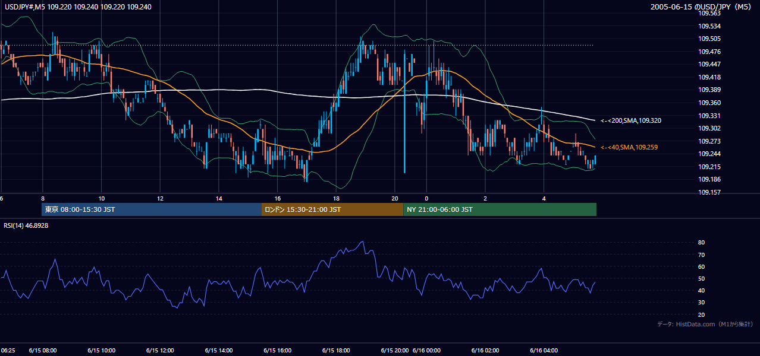Click the 109.418 price axis label
The width and height of the screenshot is (760, 356).
pyautogui.click(x=710, y=77)
